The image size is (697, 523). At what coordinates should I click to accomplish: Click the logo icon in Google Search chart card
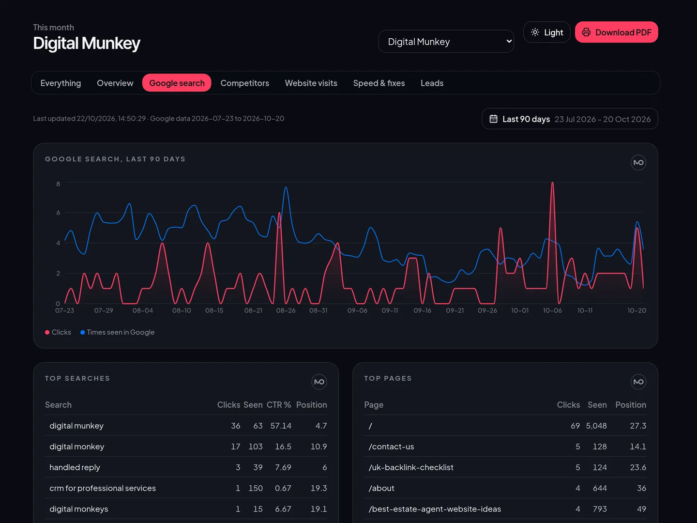(x=638, y=163)
